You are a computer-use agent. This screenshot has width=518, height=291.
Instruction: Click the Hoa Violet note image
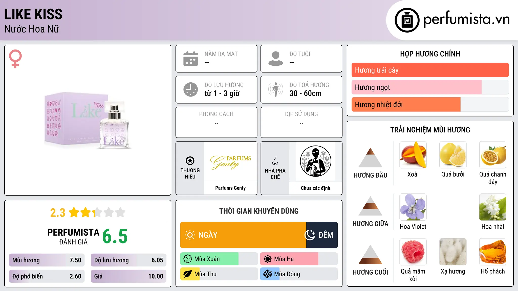pos(413,207)
